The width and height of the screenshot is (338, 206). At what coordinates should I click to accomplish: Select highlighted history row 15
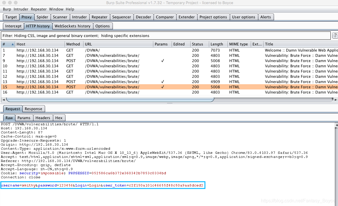tap(169, 87)
